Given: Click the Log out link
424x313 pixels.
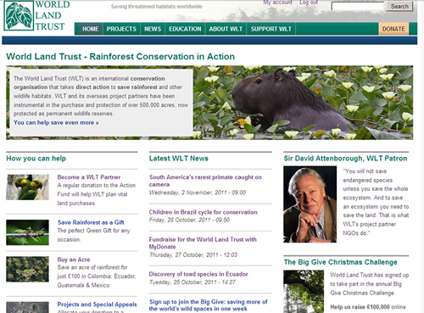Looking at the screenshot, I should point(309,3).
